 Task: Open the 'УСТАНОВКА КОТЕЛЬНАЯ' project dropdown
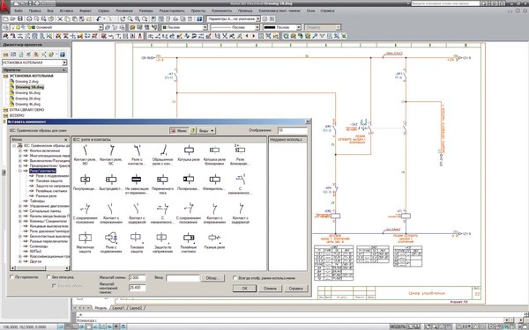coord(64,62)
